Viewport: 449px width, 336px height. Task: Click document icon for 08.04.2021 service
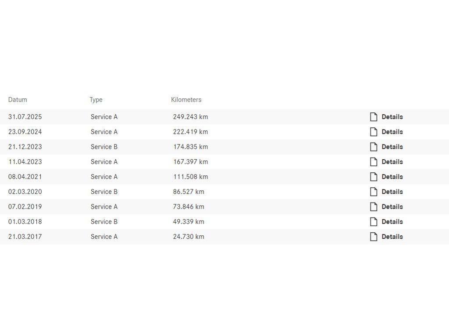pyautogui.click(x=374, y=177)
